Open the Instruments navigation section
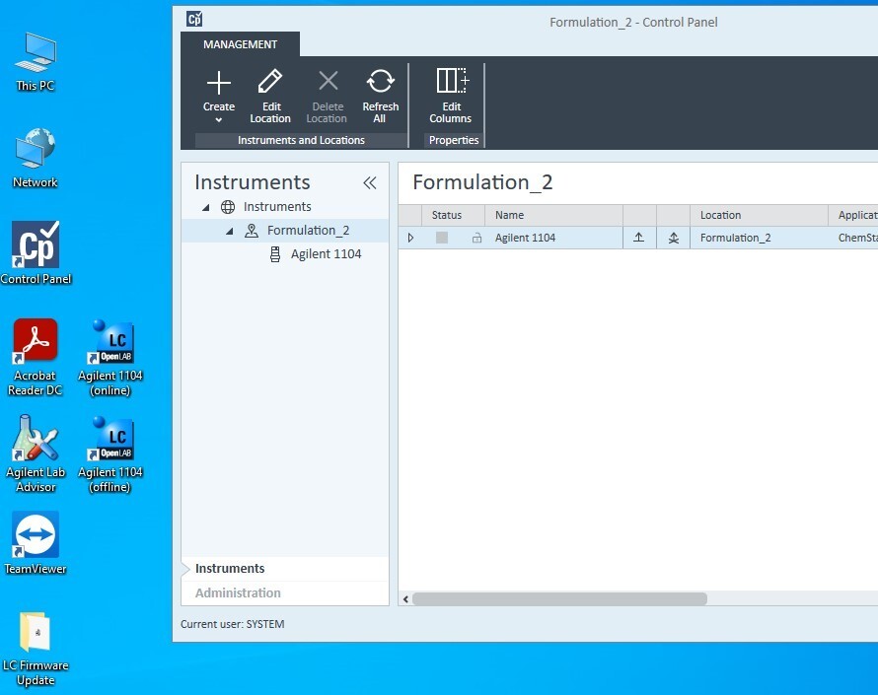The width and height of the screenshot is (878, 695). click(285, 569)
